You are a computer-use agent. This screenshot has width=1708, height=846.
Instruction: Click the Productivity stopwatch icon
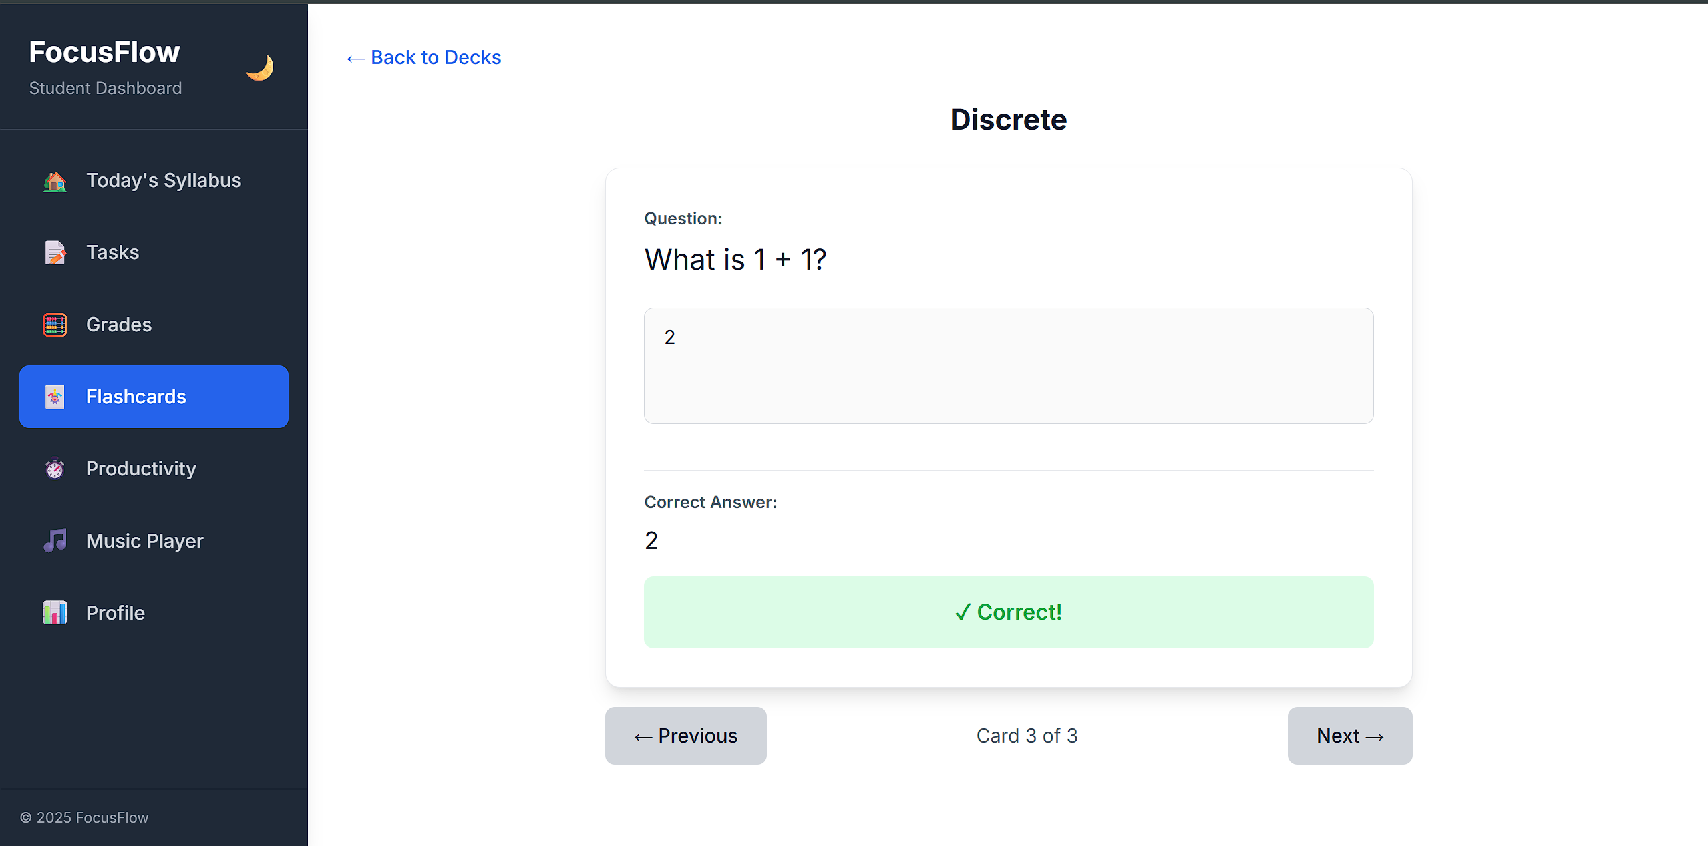[55, 469]
